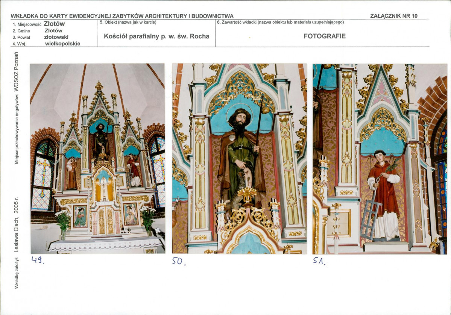This screenshot has height=315, width=451.
Task: Click the vertical 'WOSOZ Poznań' text
Action: [x=16, y=72]
